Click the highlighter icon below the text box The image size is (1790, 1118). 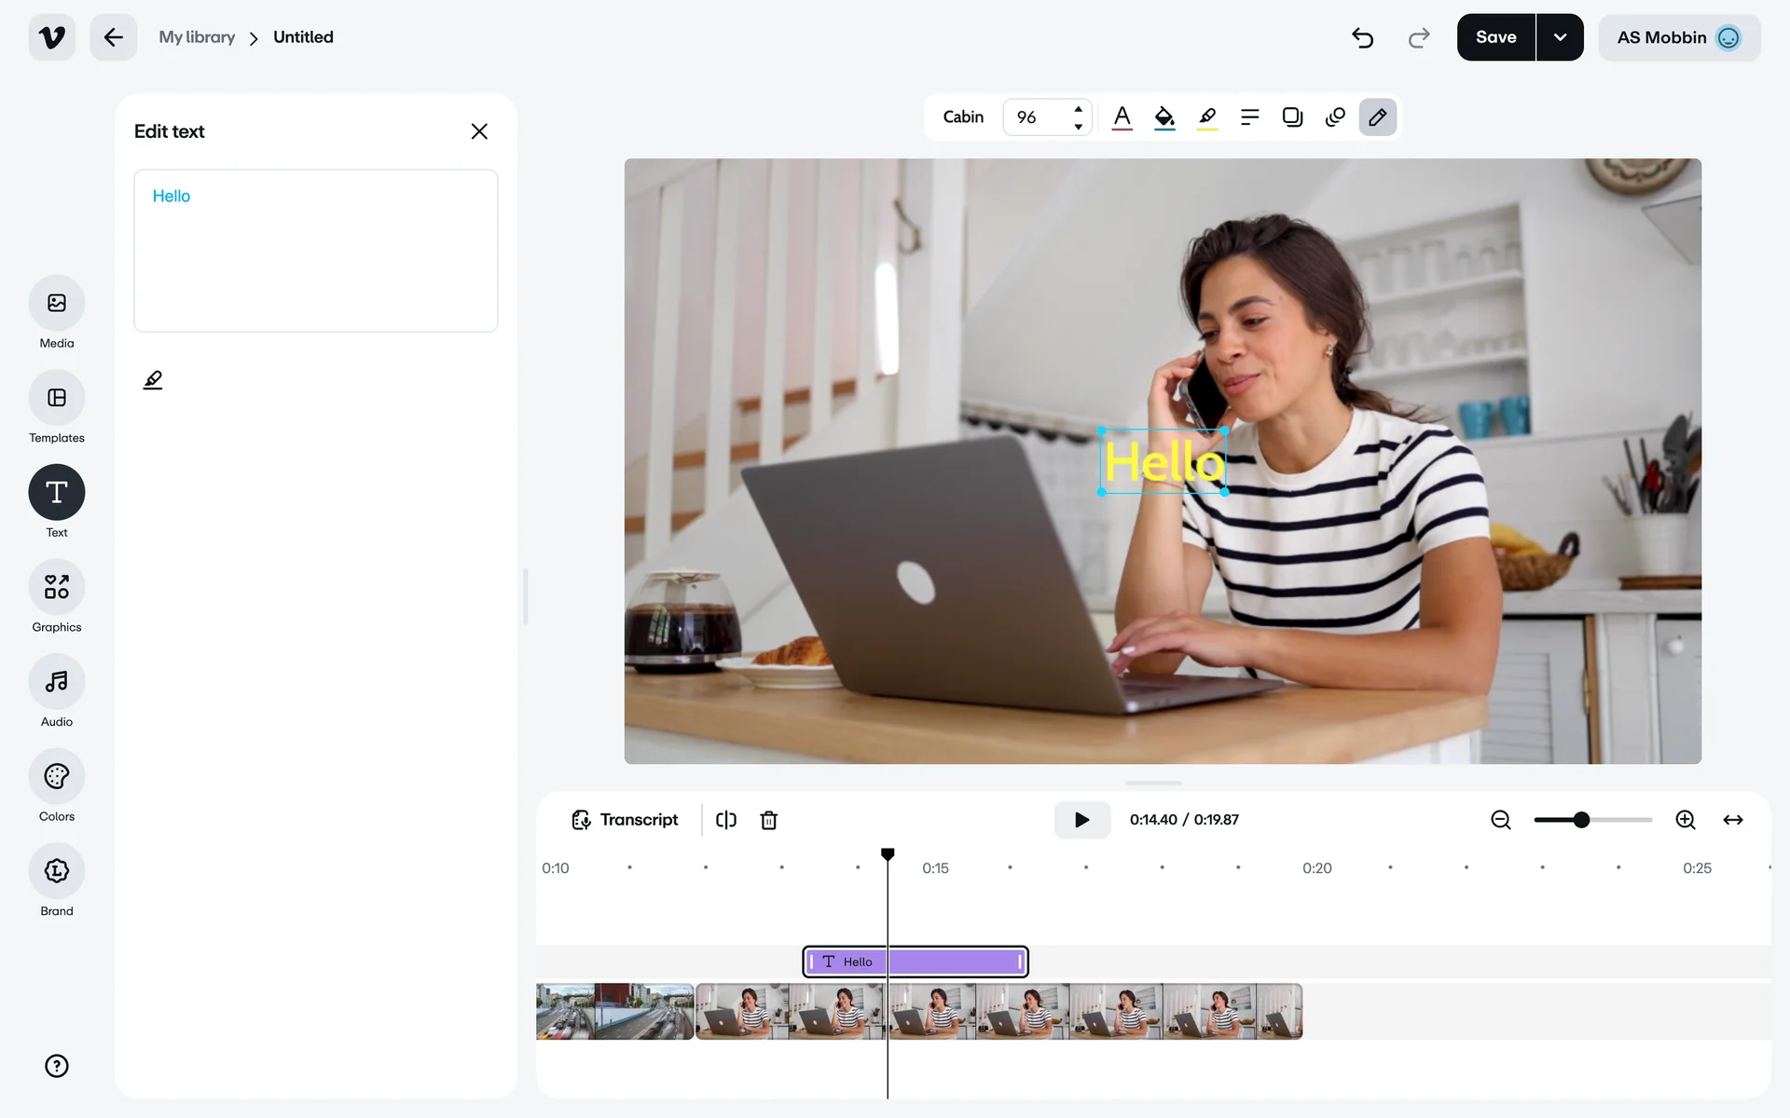click(153, 380)
